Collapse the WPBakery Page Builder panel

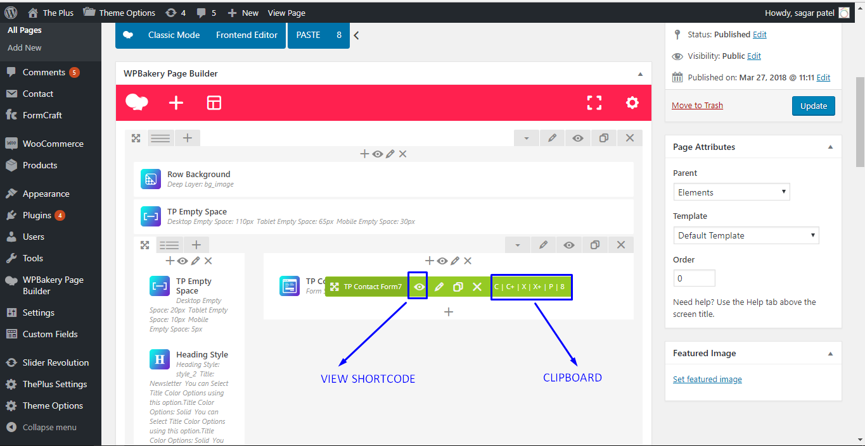click(x=640, y=73)
